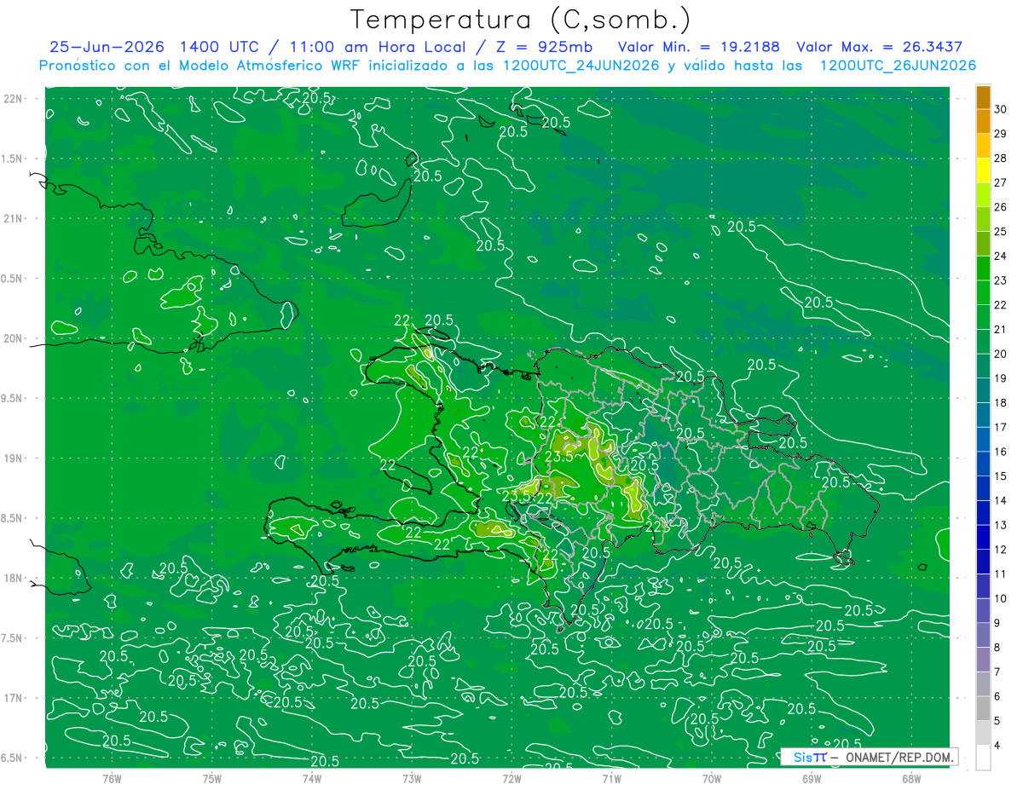Click the legend value "10"
1023x790 pixels.
(x=1001, y=598)
